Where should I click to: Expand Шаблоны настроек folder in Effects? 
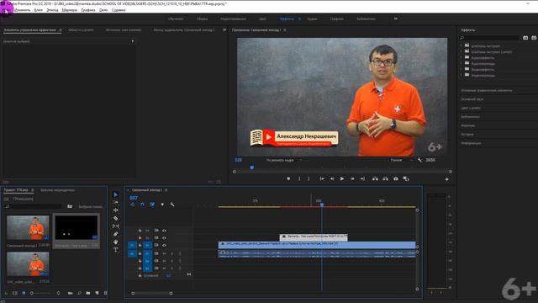(x=462, y=45)
